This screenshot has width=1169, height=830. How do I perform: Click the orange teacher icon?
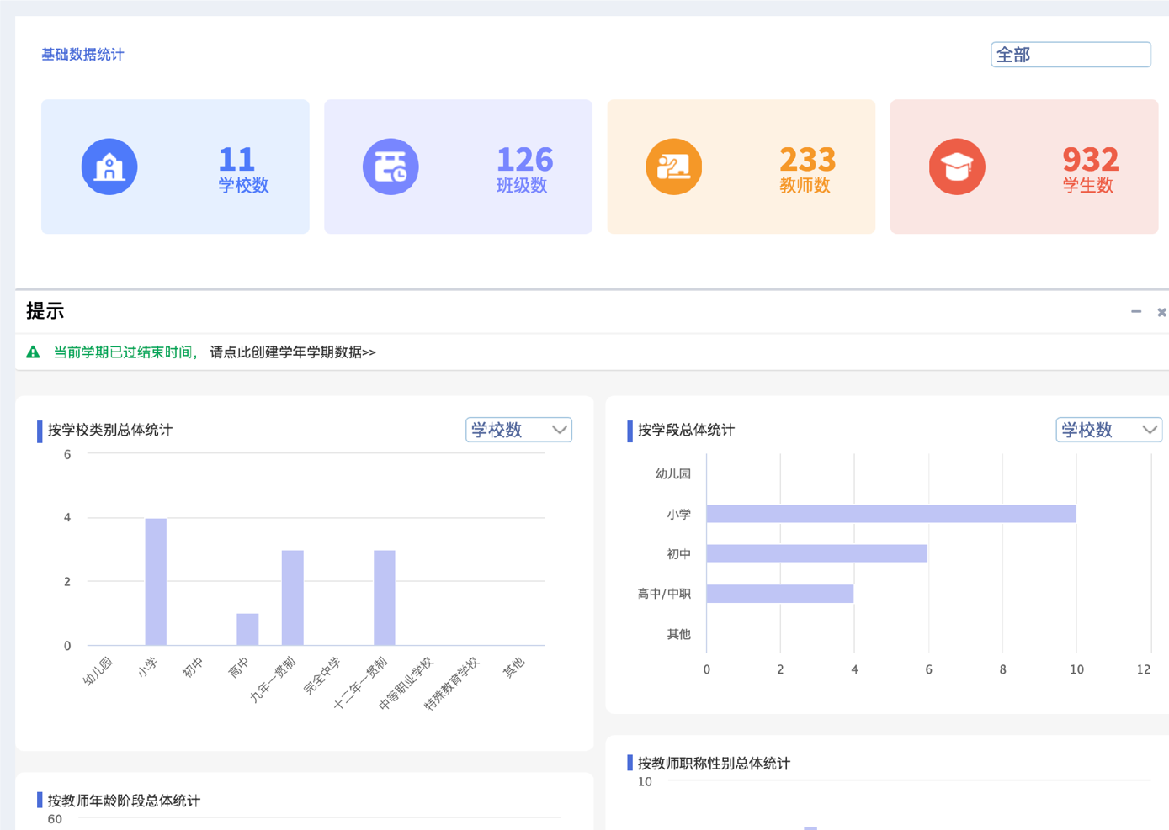673,167
